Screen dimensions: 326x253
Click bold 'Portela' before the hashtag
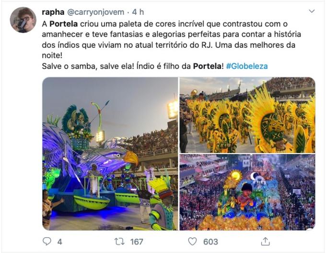tap(208, 66)
